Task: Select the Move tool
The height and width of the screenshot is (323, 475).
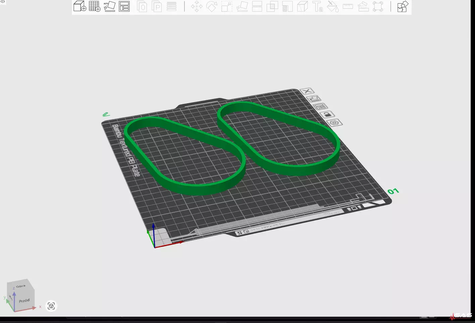Action: point(197,7)
